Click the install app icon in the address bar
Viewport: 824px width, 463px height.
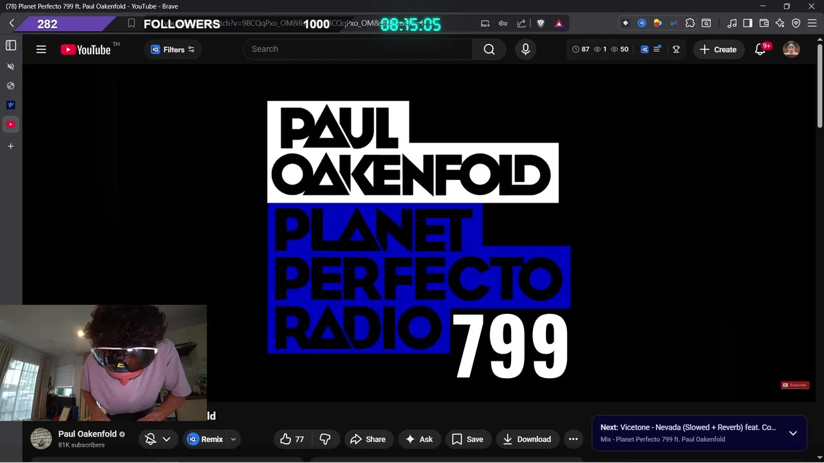click(x=485, y=23)
